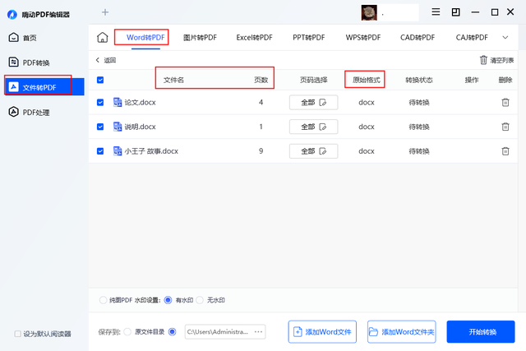The width and height of the screenshot is (526, 351).
Task: Click page count 9 of 小王子 故事.docx
Action: point(261,151)
